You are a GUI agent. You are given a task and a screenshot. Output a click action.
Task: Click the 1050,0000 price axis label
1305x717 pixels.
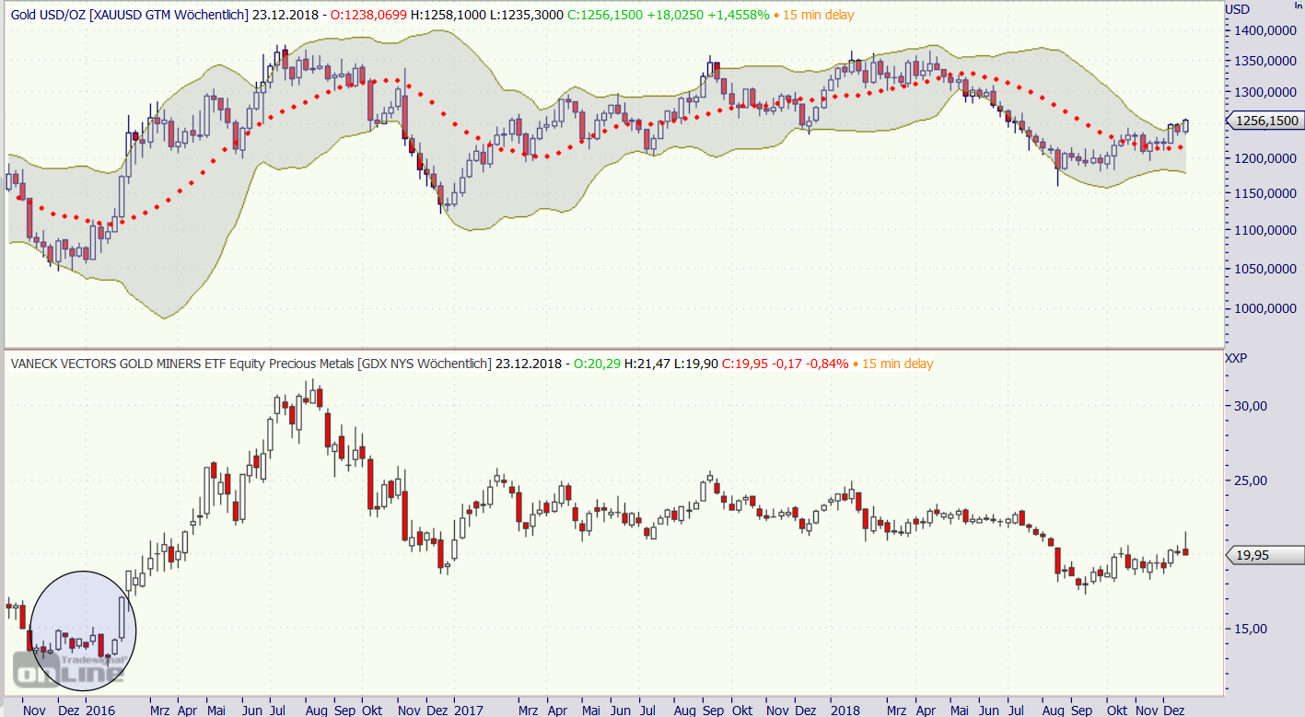pos(1266,269)
